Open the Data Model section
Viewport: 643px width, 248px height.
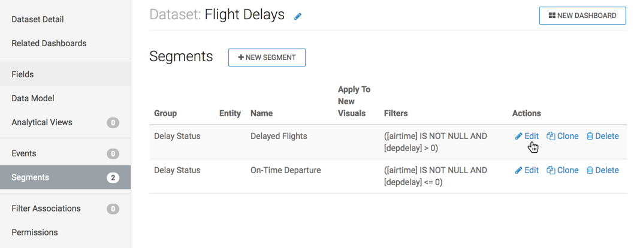(x=33, y=98)
